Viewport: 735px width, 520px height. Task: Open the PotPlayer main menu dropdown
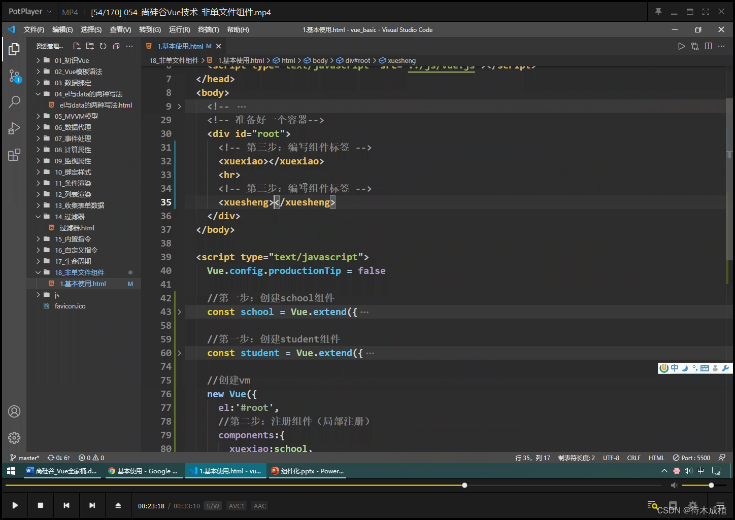tap(30, 12)
